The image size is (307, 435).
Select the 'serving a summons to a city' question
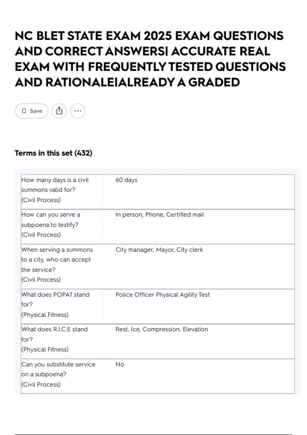pyautogui.click(x=57, y=259)
